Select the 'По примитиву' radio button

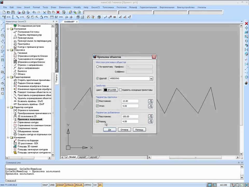(98, 67)
